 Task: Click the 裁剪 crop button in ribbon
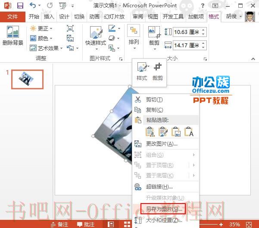coord(154,38)
